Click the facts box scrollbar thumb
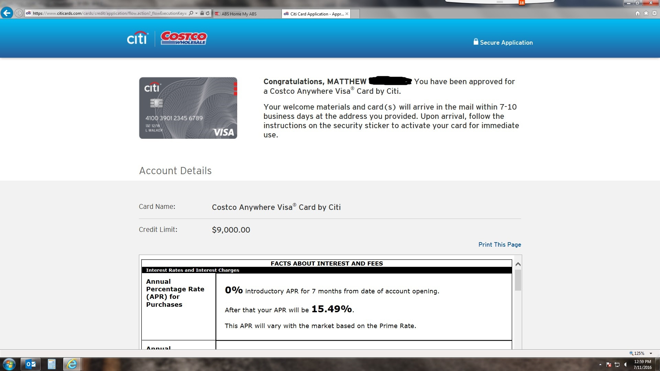Image resolution: width=660 pixels, height=371 pixels. 518,280
